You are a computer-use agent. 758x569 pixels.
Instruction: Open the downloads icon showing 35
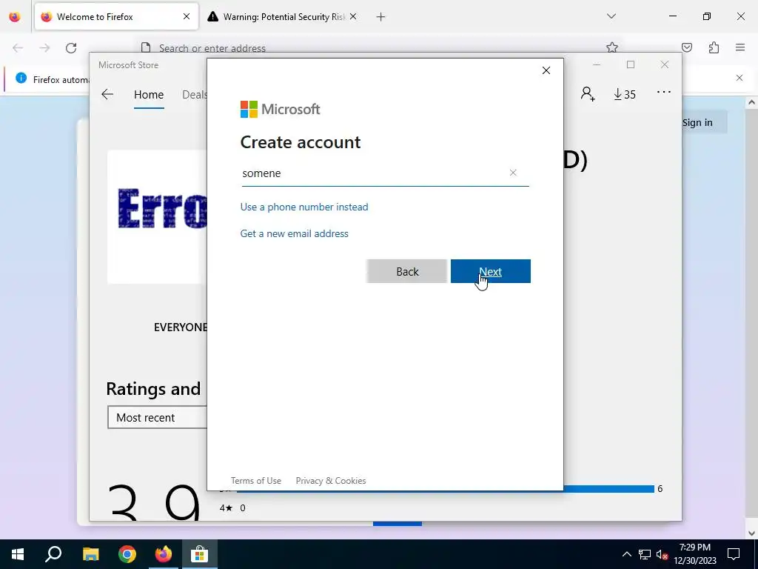coord(625,94)
